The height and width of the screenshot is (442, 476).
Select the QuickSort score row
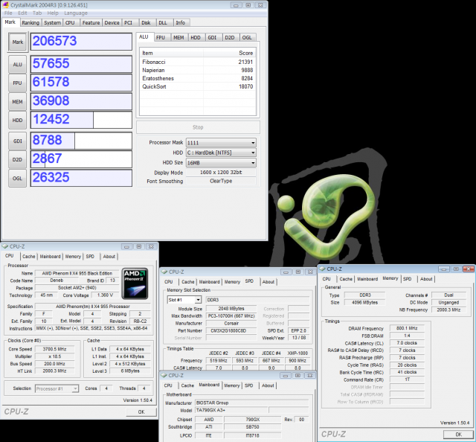[198, 86]
